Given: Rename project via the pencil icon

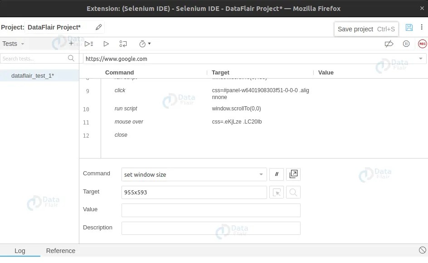Looking at the screenshot, I should click(98, 27).
